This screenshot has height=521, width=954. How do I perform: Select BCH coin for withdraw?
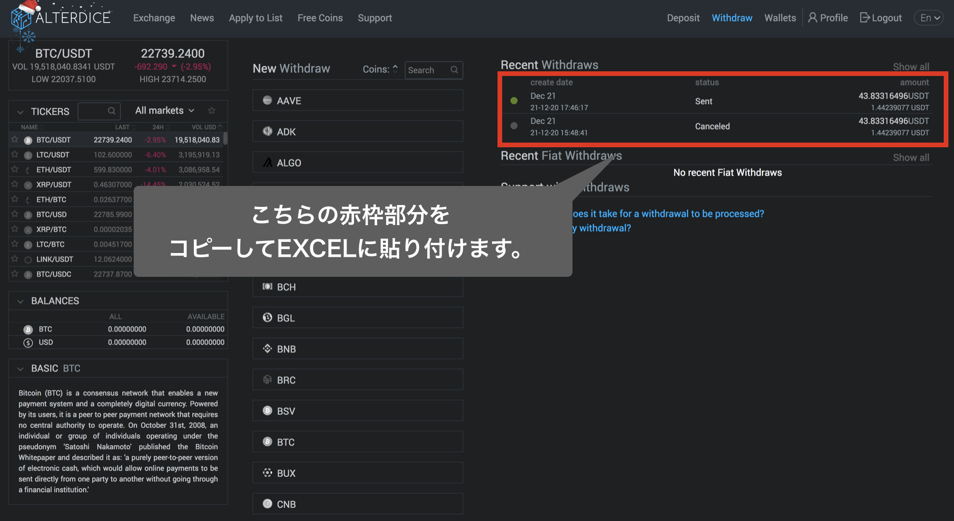(x=358, y=287)
